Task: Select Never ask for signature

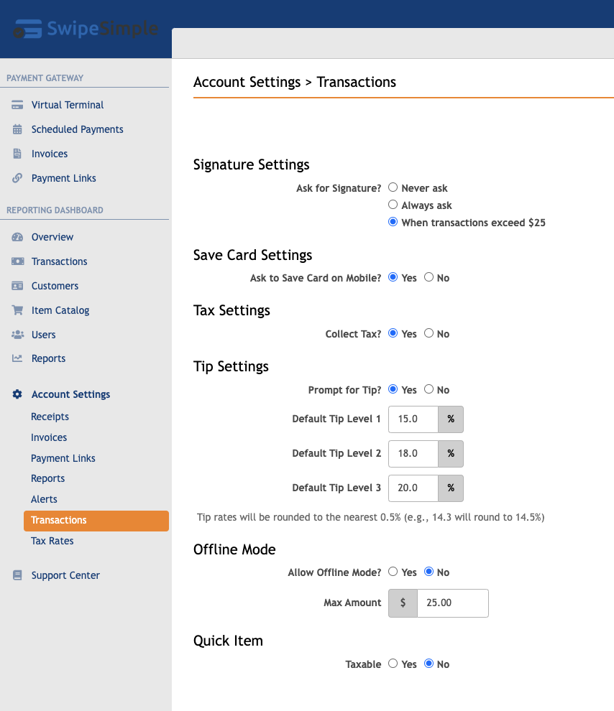Action: tap(393, 187)
